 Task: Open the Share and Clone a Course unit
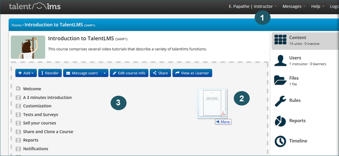pos(48,132)
